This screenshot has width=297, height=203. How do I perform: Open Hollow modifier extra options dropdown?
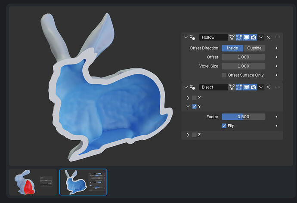pos(261,37)
